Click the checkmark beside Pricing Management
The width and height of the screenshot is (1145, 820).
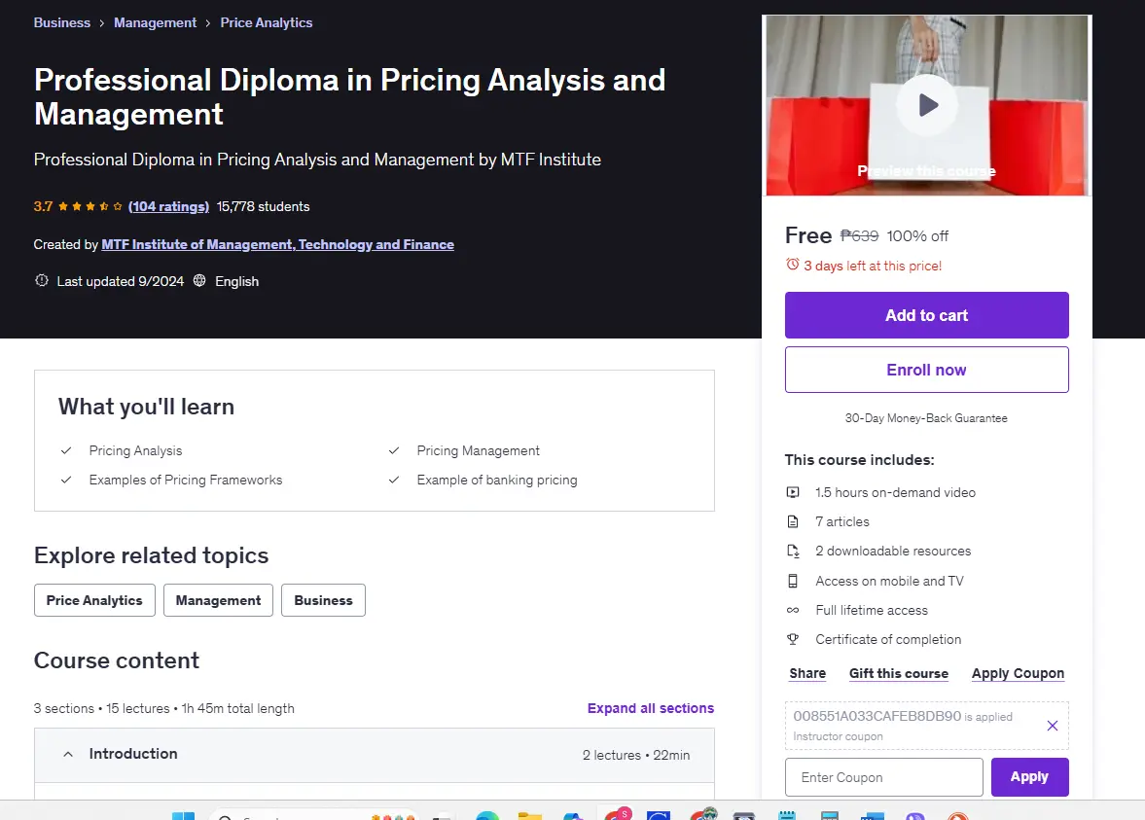pyautogui.click(x=394, y=450)
